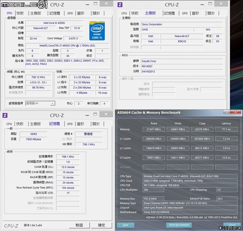
Task: Open 記憶體 tab in top-left CPU-Z window
Action: (55, 13)
